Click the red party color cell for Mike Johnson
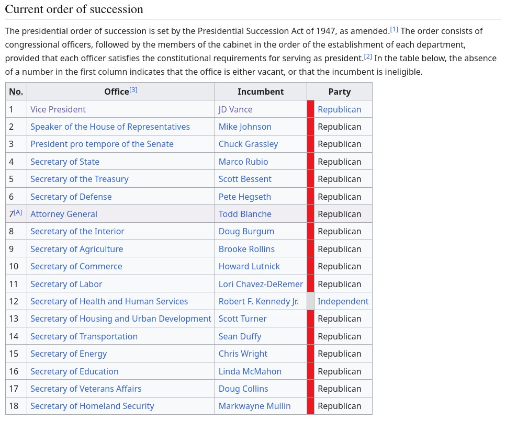The height and width of the screenshot is (421, 506). coord(310,127)
